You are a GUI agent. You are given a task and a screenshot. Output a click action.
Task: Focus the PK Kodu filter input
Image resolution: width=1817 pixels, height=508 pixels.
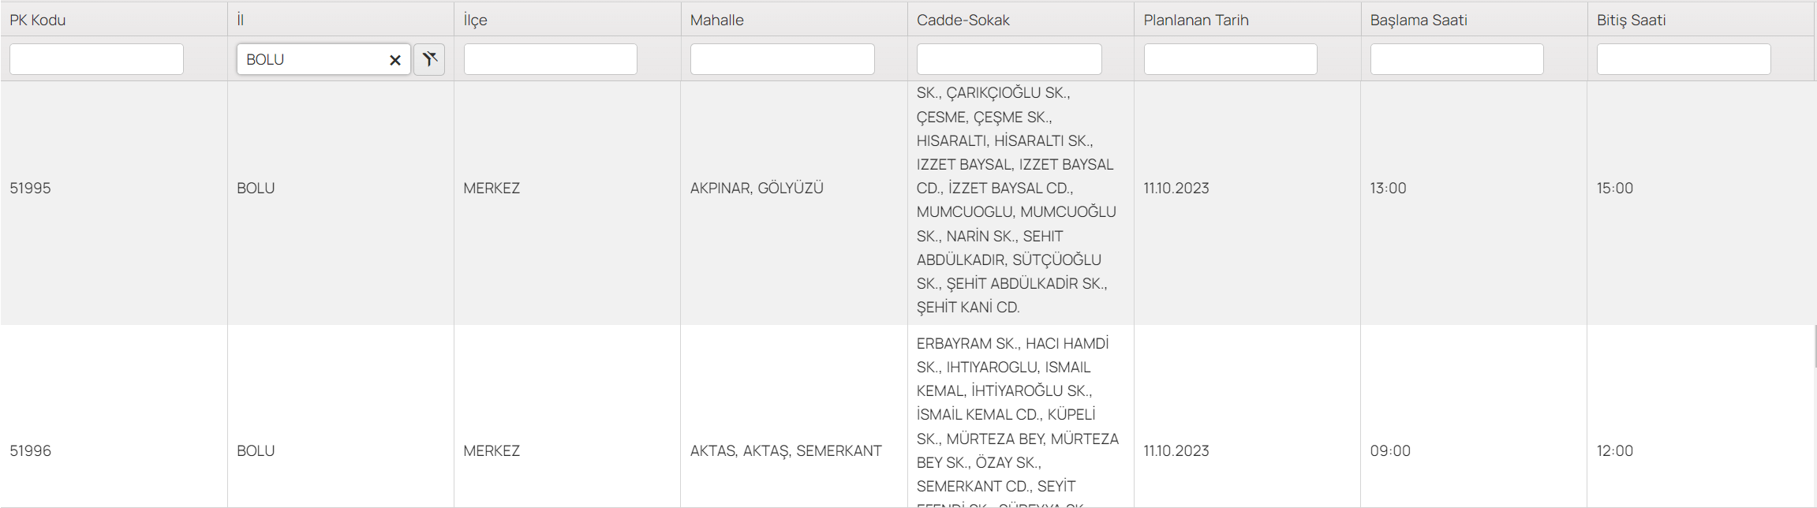point(96,59)
